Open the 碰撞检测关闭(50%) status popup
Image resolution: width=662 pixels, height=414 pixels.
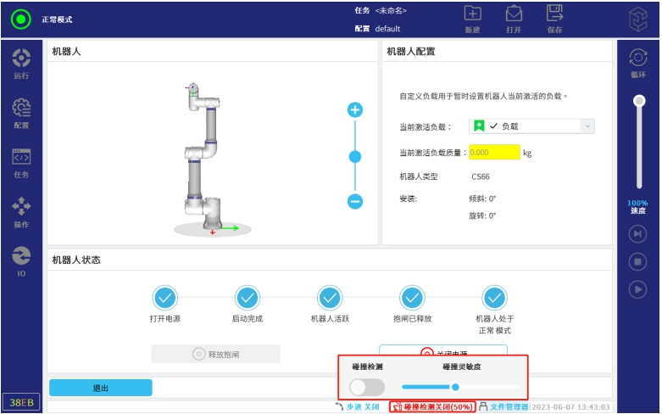point(432,407)
